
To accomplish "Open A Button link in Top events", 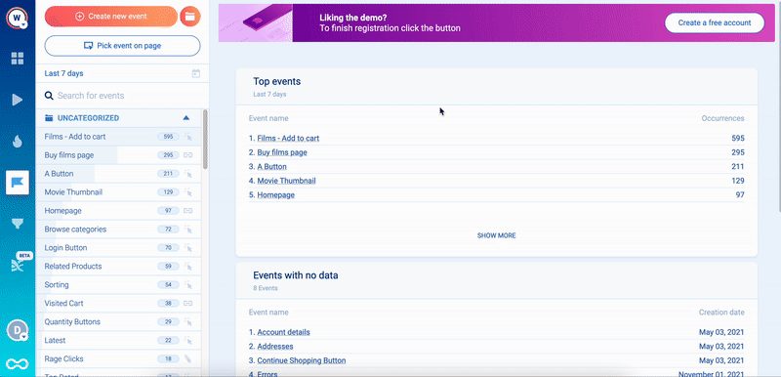I will (x=272, y=167).
